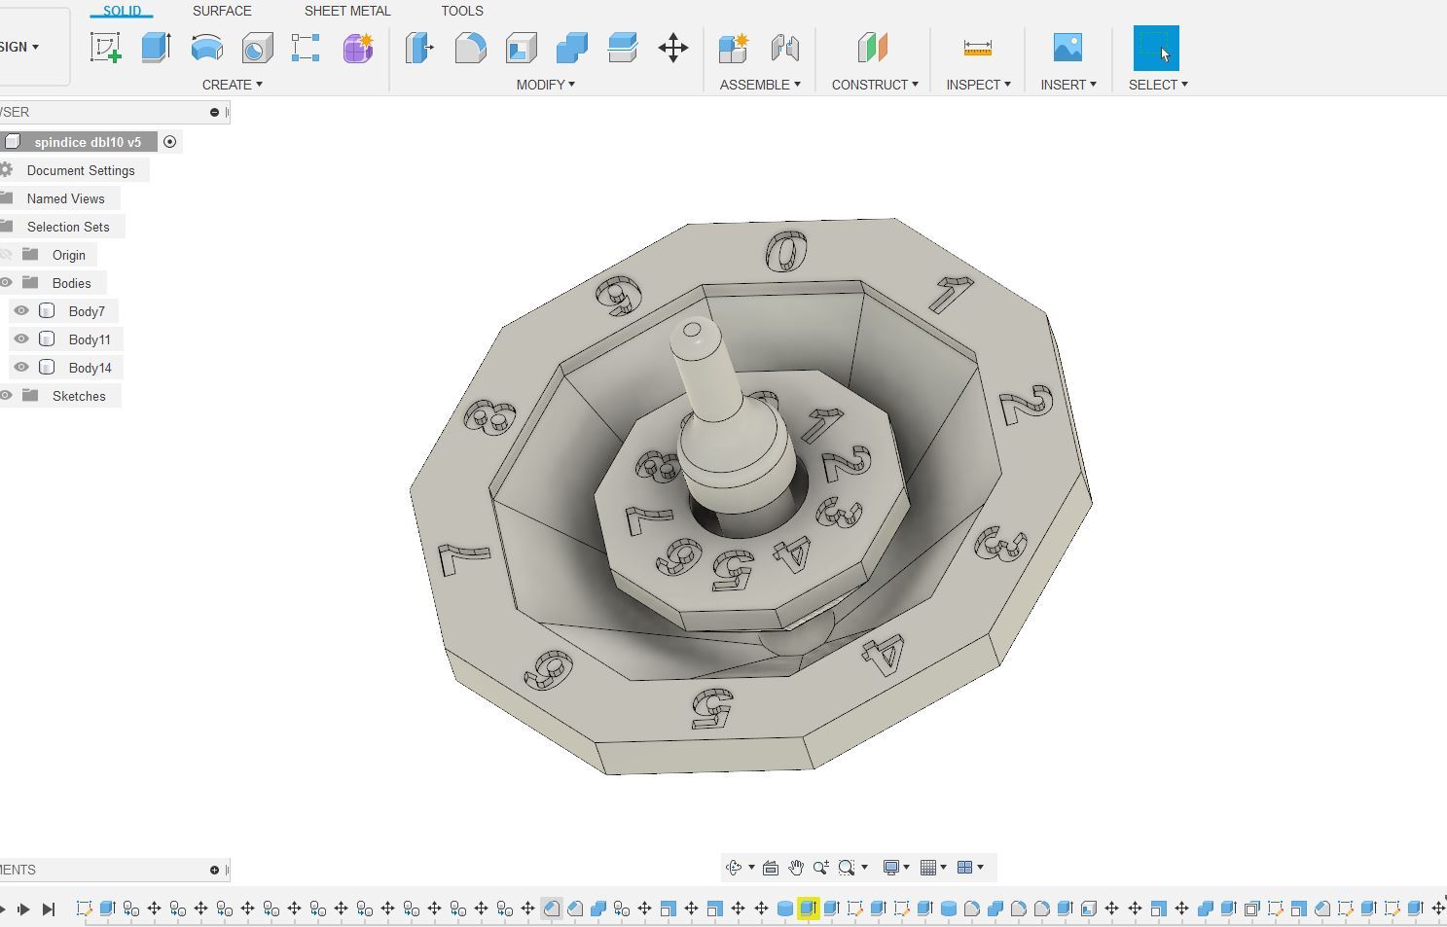1447x927 pixels.
Task: Open the TOOLS tab
Action: (461, 11)
